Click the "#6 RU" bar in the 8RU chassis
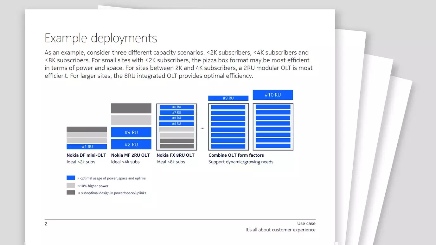 pyautogui.click(x=176, y=118)
